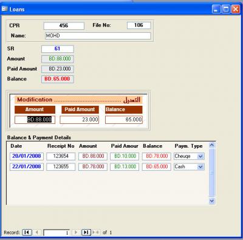
Task: Click Modification title banner text
Action: (x=78, y=100)
